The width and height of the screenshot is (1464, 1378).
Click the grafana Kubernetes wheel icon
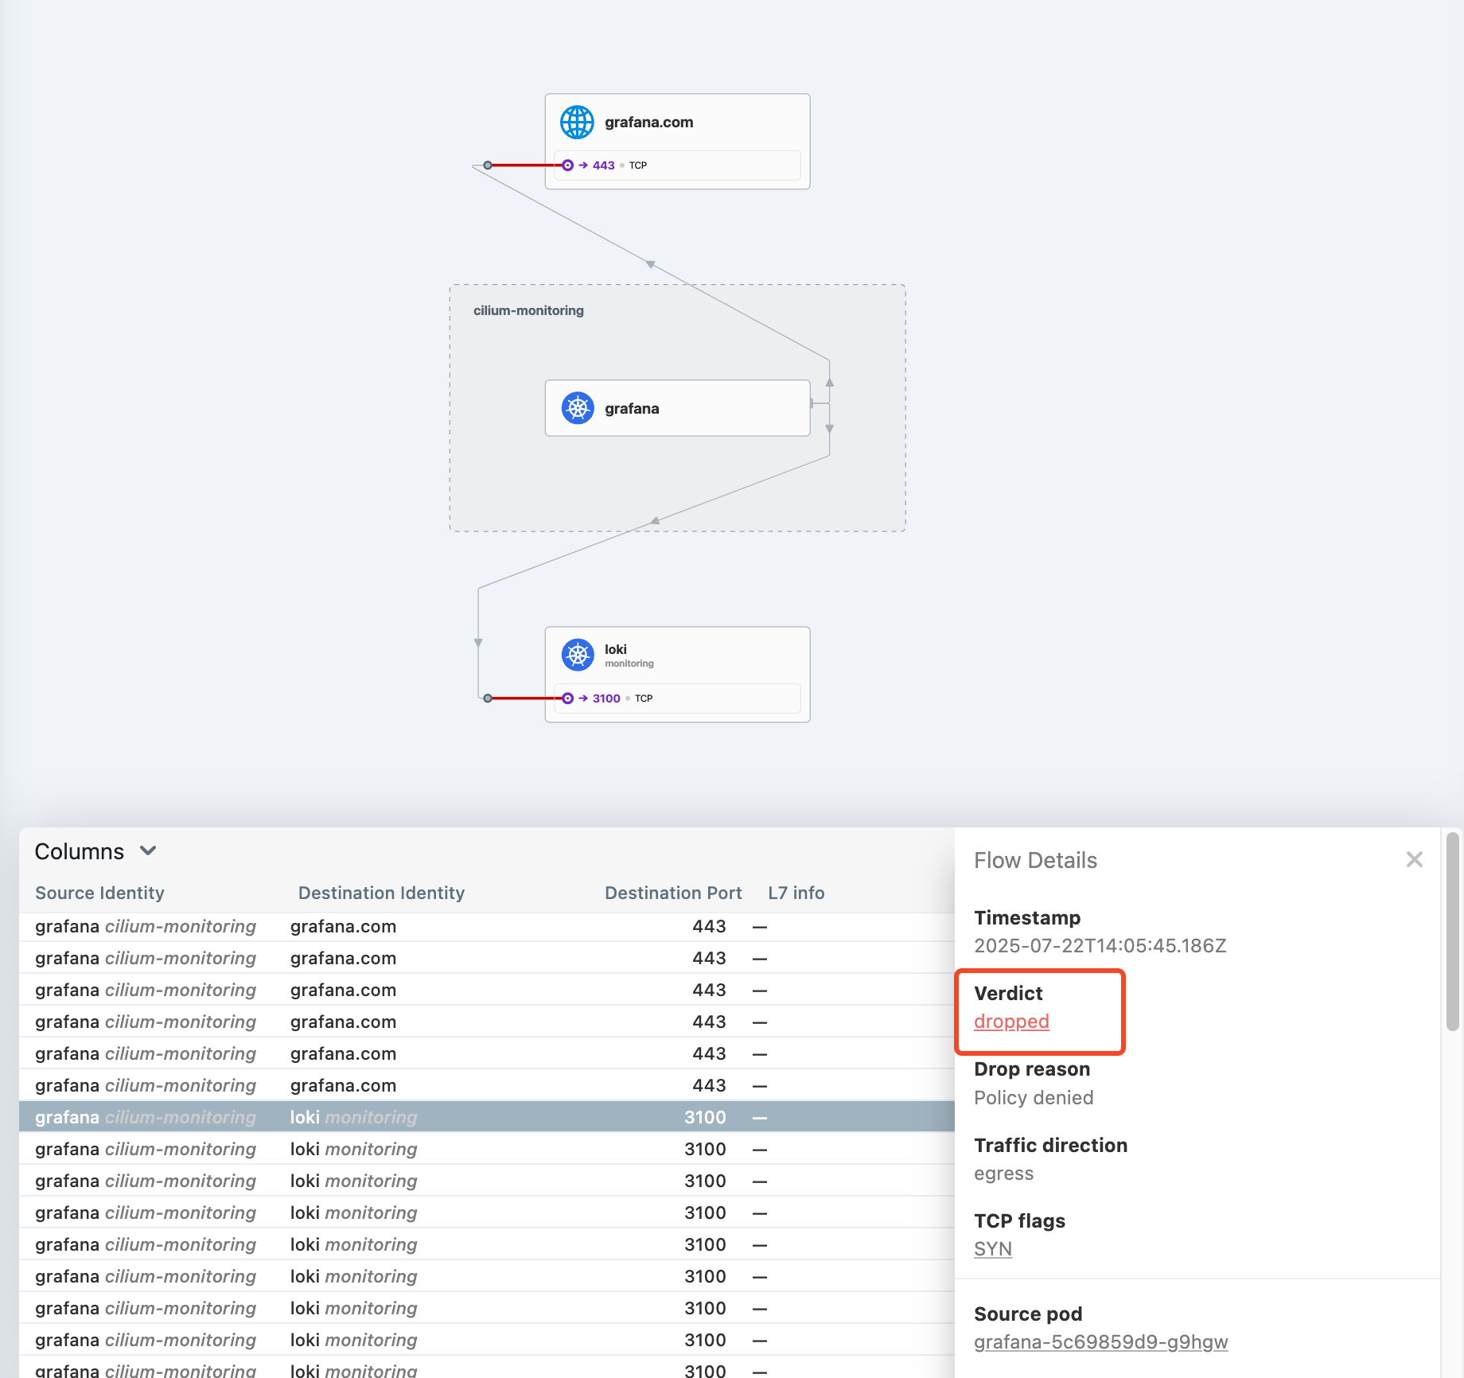[x=578, y=408]
